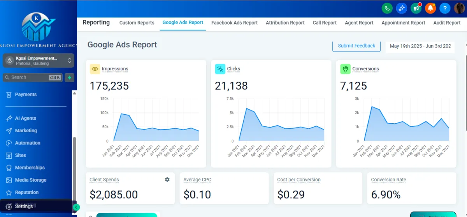The image size is (467, 217).
Task: Select the Google Ads Report tab
Action: [x=183, y=23]
